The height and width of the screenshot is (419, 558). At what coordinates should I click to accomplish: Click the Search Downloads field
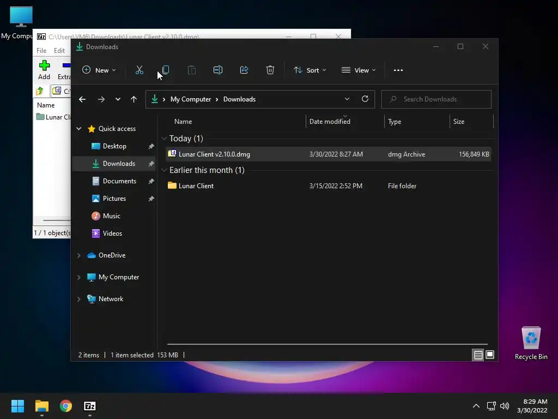(436, 99)
